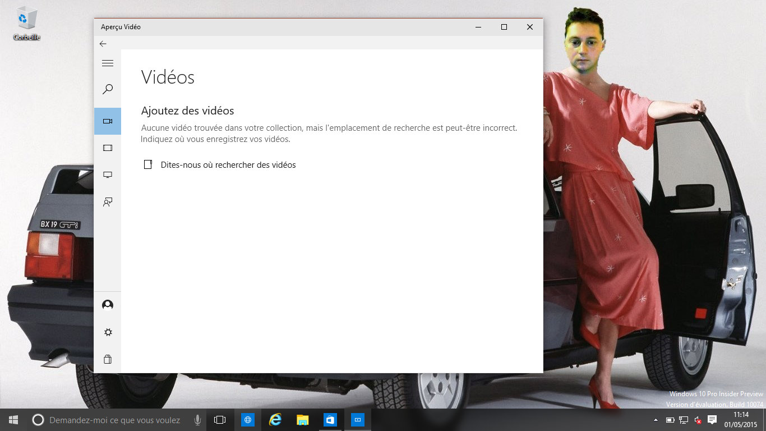
Task: Open the Action Center notifications icon
Action: (712, 420)
